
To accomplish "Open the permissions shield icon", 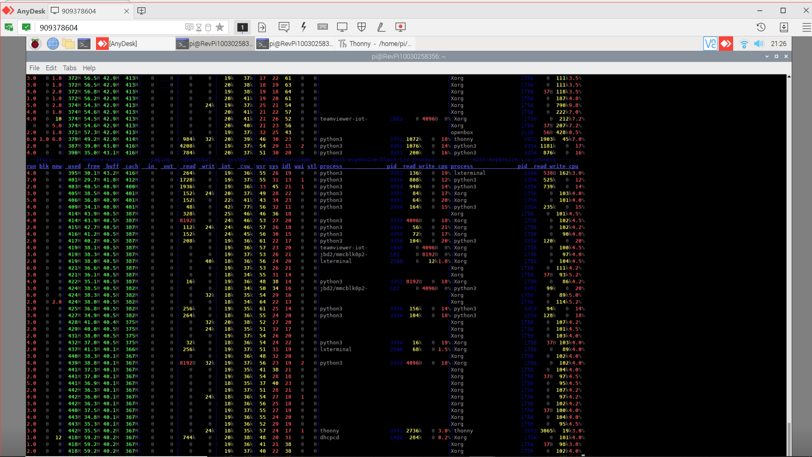I will [362, 27].
